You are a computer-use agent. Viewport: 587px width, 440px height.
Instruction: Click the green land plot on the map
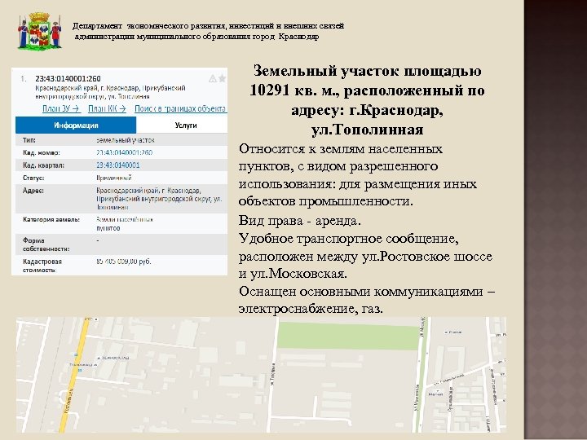pyautogui.click(x=347, y=336)
